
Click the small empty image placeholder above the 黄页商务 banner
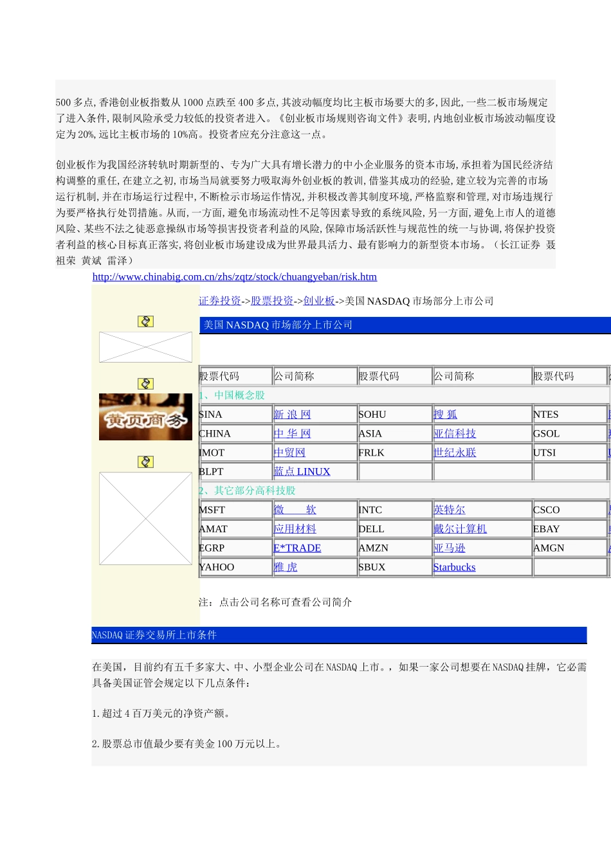point(145,347)
